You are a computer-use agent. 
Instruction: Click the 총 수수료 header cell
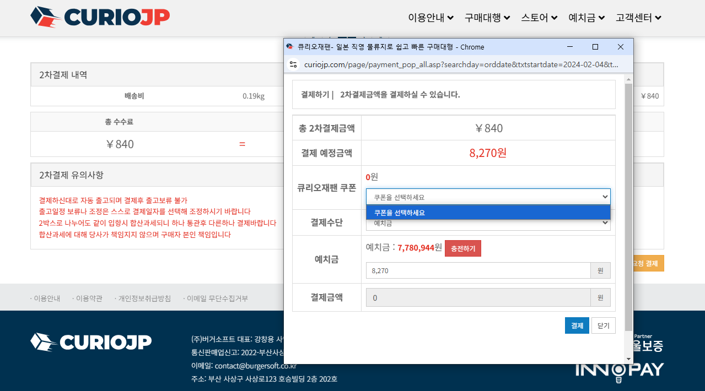pyautogui.click(x=119, y=122)
